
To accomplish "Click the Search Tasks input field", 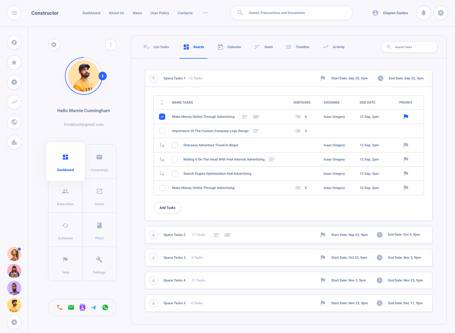I will pyautogui.click(x=409, y=47).
